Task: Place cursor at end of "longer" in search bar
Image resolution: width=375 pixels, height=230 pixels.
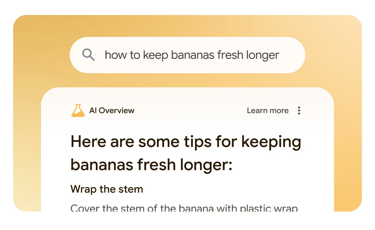Action: pos(279,55)
